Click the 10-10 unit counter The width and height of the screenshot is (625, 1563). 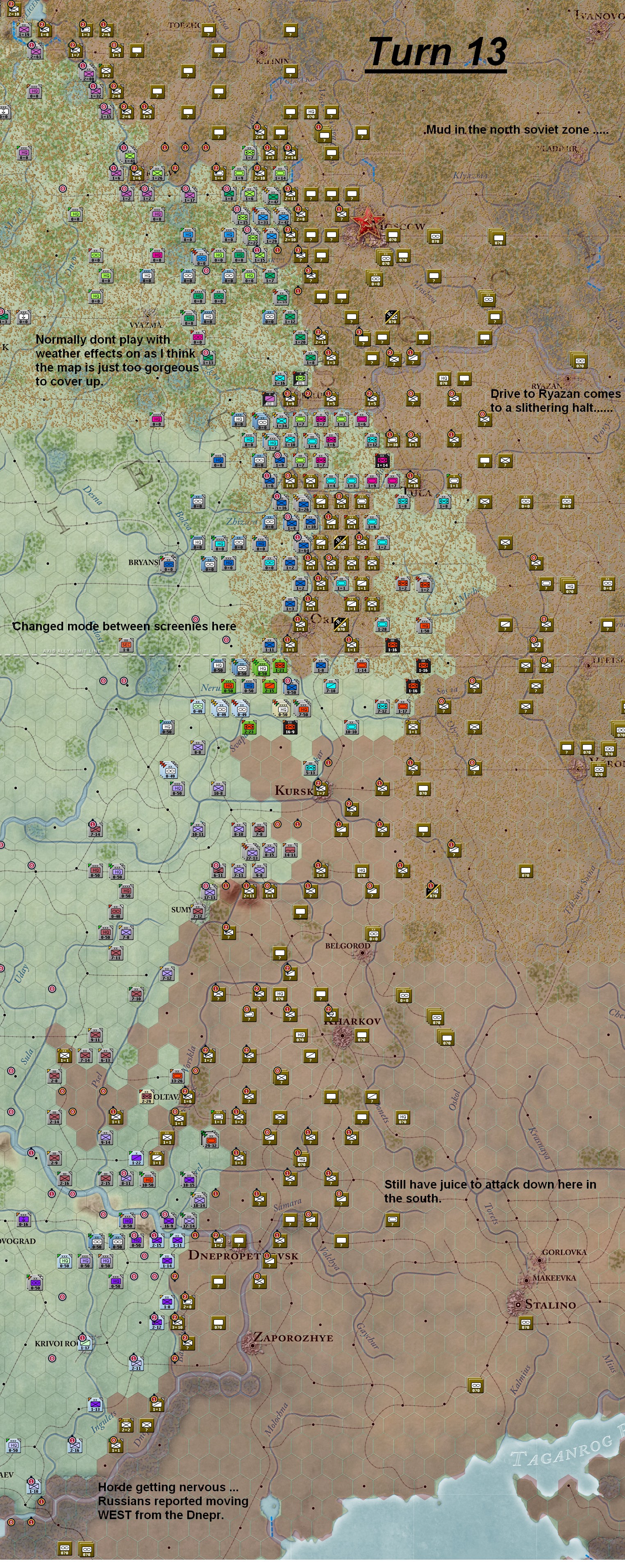[x=352, y=727]
